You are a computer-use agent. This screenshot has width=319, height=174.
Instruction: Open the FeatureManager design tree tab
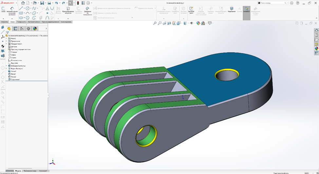tap(9, 29)
